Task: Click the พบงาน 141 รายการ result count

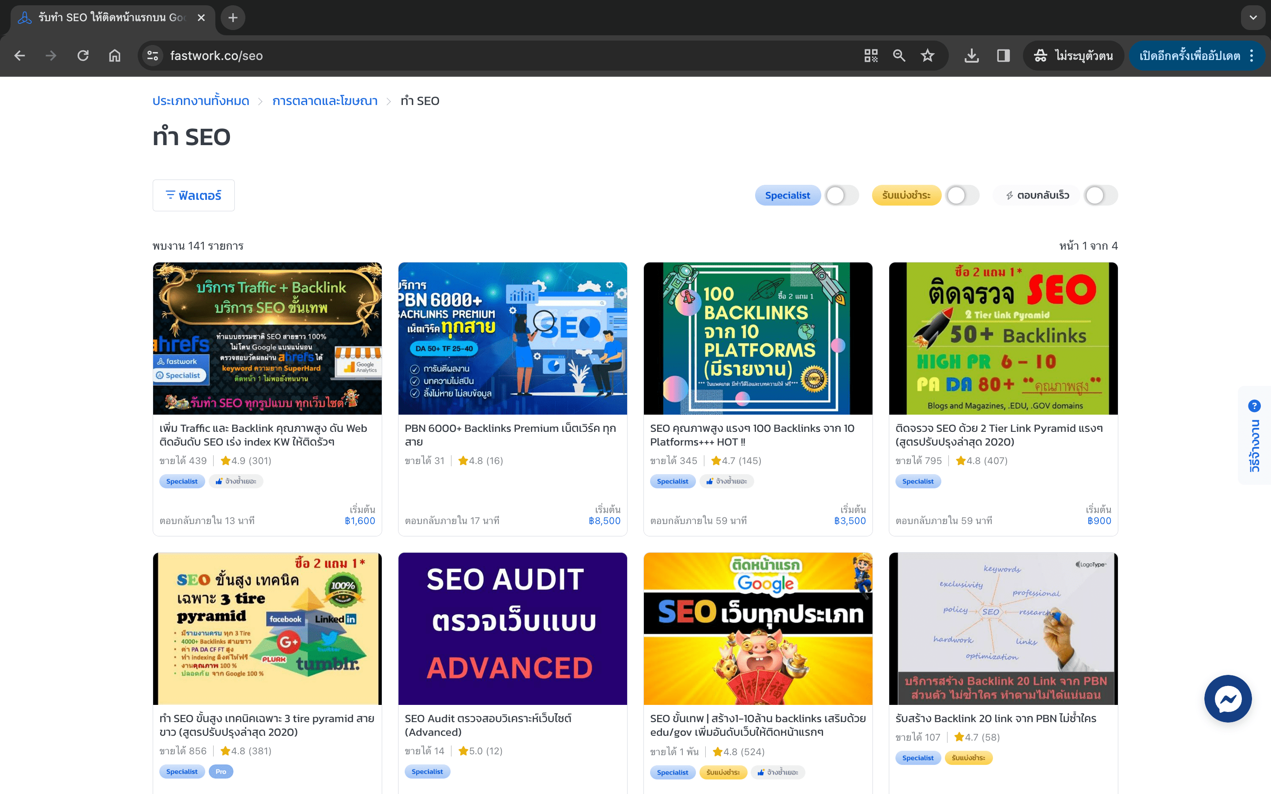Action: click(x=198, y=246)
